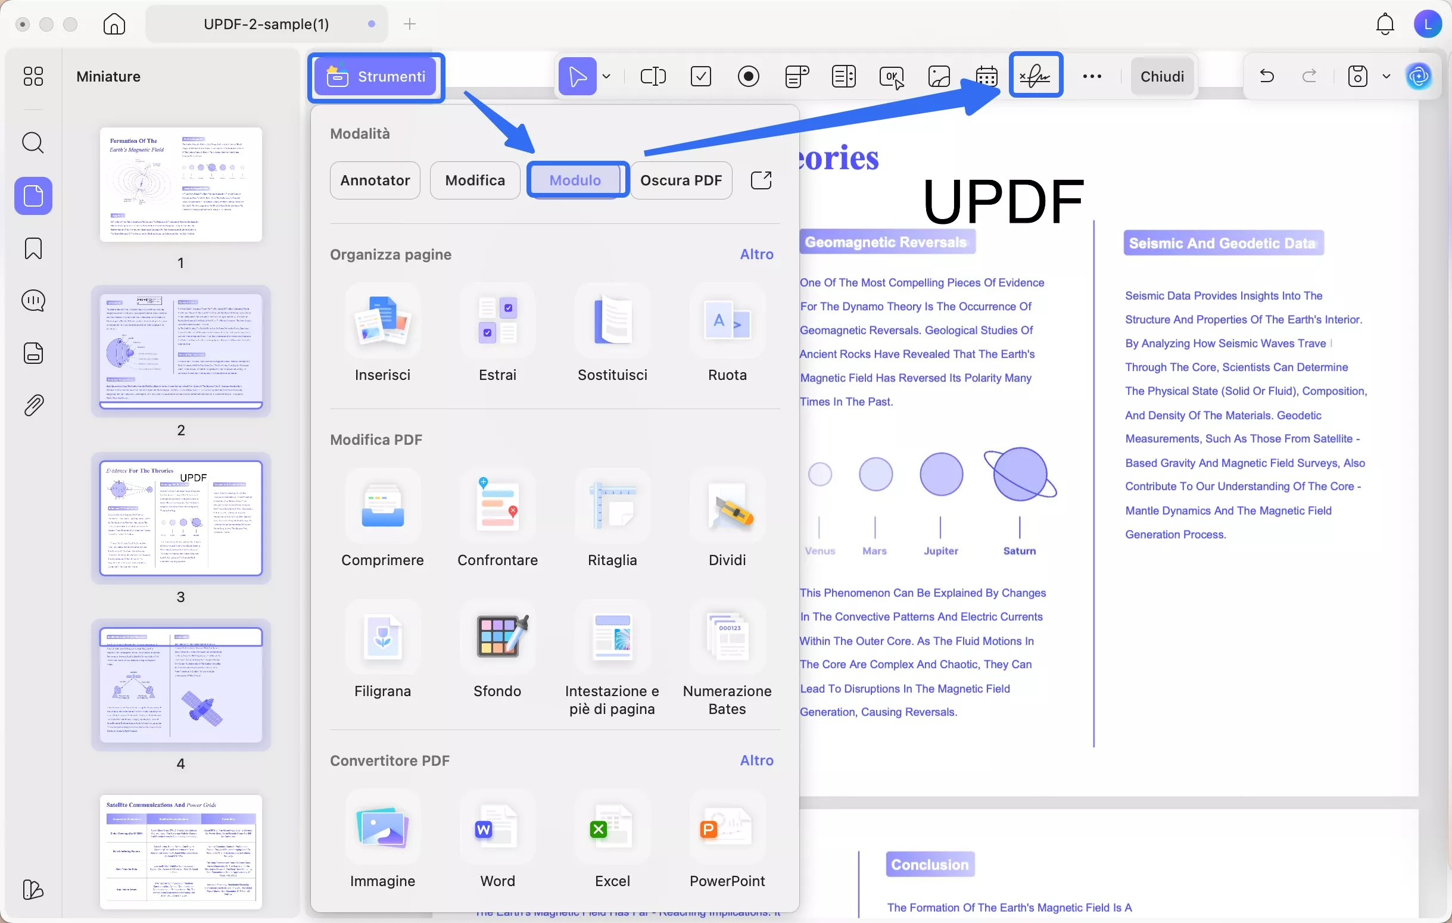
Task: Open the bookmarks sidebar panel
Action: [x=33, y=248]
